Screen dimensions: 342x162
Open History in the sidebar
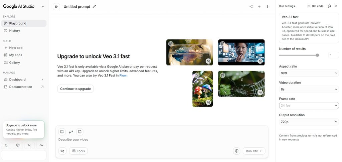(x=24, y=31)
